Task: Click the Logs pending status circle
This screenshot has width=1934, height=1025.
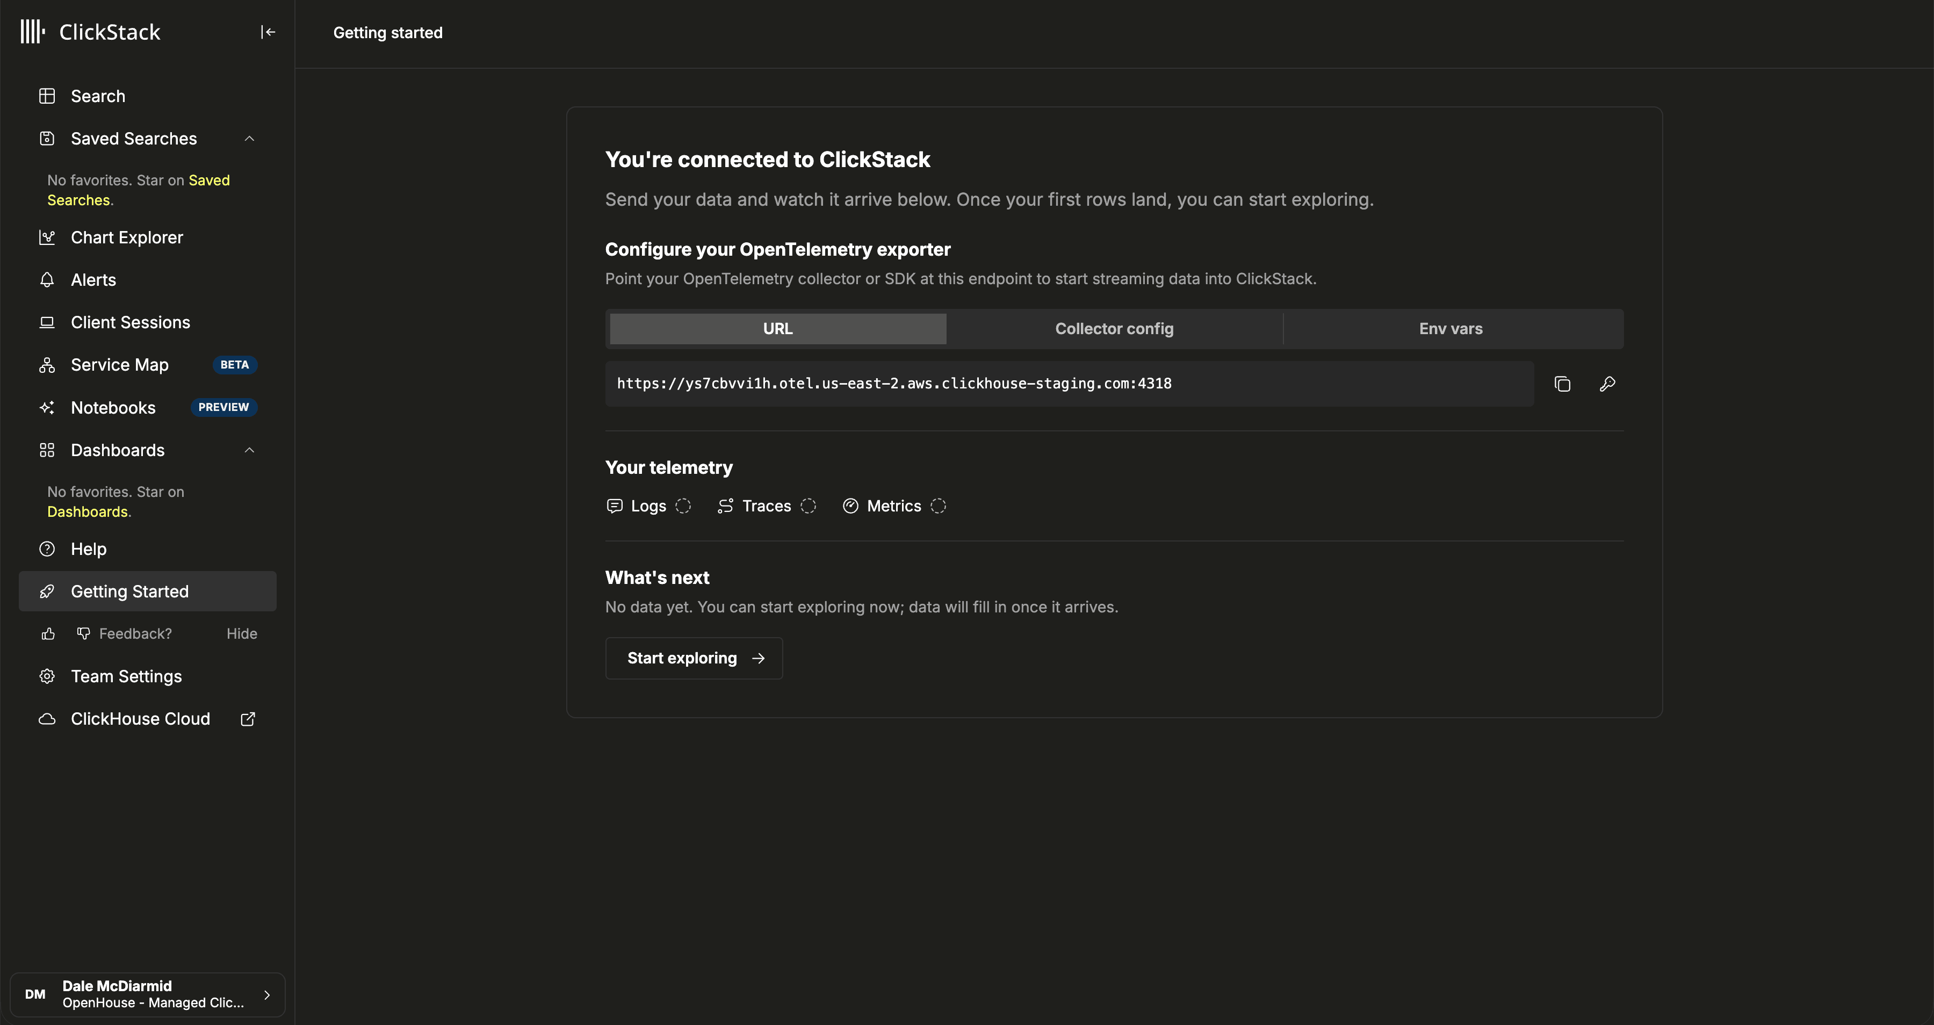Action: click(683, 506)
